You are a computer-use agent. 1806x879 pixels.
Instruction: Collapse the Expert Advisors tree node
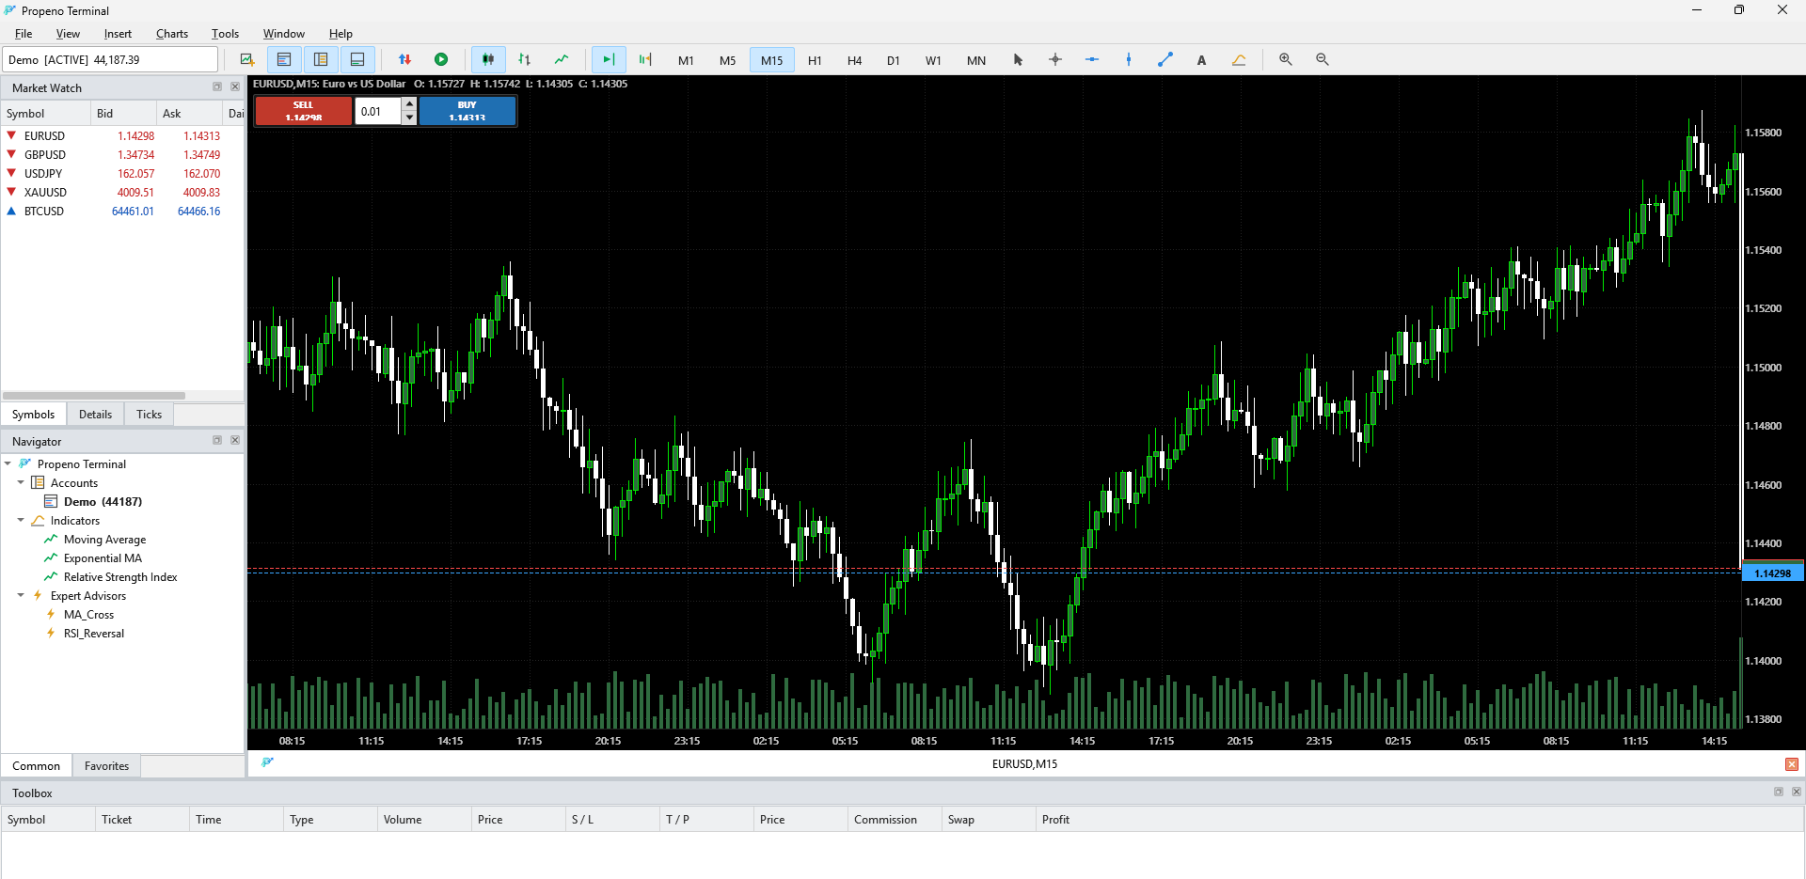point(21,595)
